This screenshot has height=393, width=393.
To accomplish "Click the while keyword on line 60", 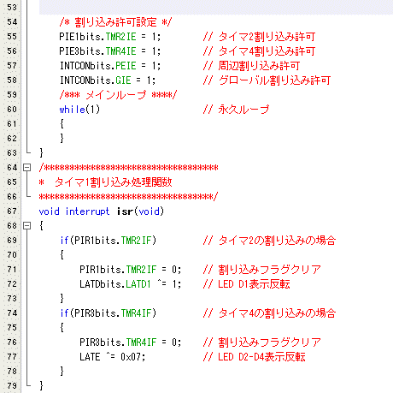I will [x=72, y=110].
